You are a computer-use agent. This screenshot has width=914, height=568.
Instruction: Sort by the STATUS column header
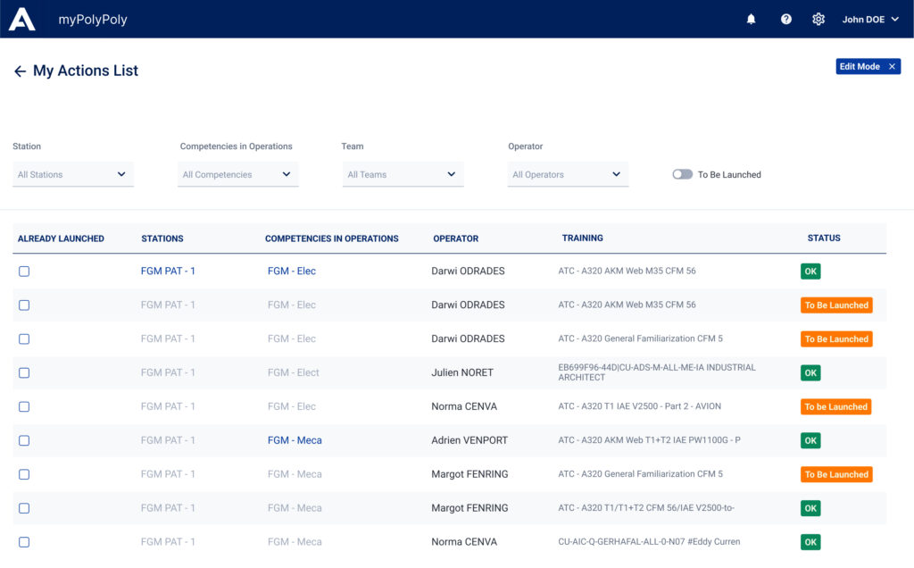(x=824, y=238)
